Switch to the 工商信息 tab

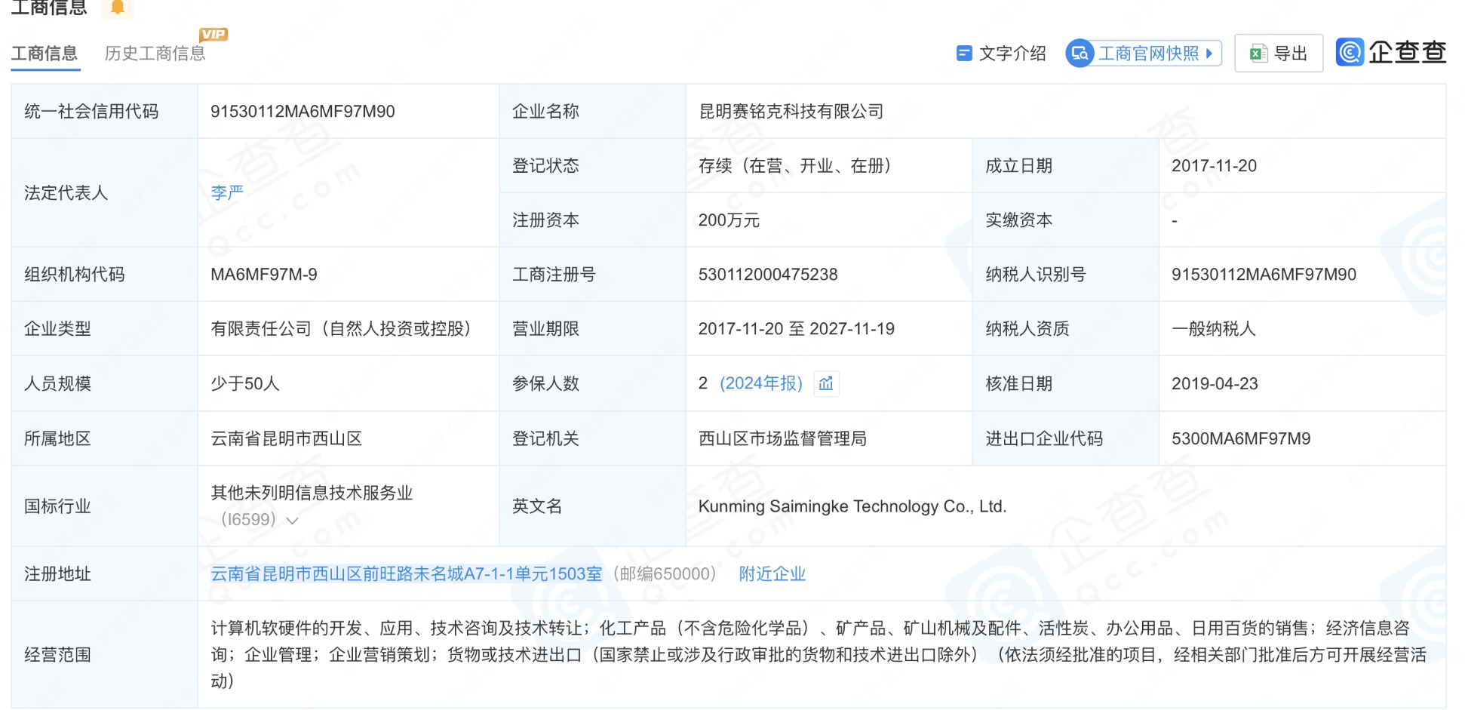pos(45,54)
